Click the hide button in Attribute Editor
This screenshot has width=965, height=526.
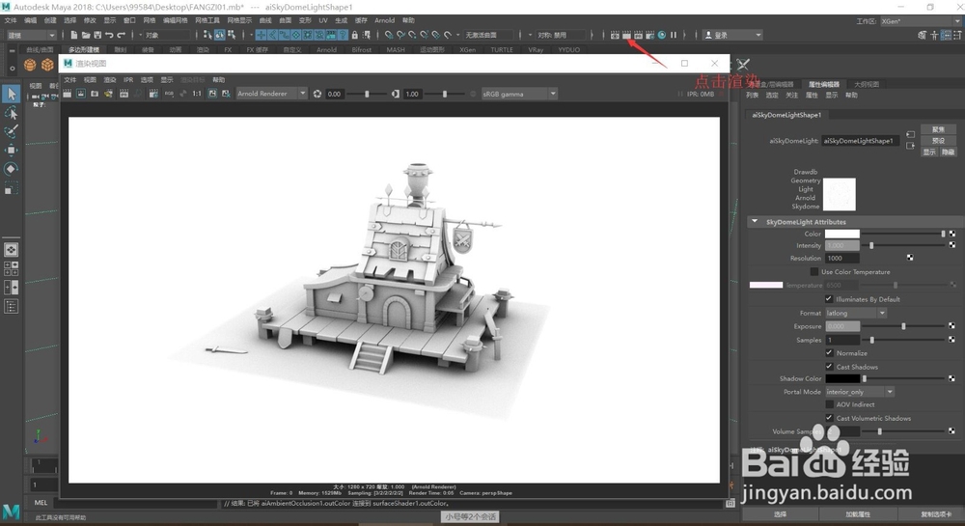[x=948, y=152]
